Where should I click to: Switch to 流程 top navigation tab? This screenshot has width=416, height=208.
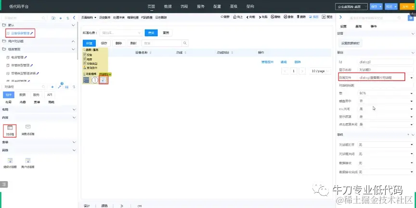(x=184, y=7)
